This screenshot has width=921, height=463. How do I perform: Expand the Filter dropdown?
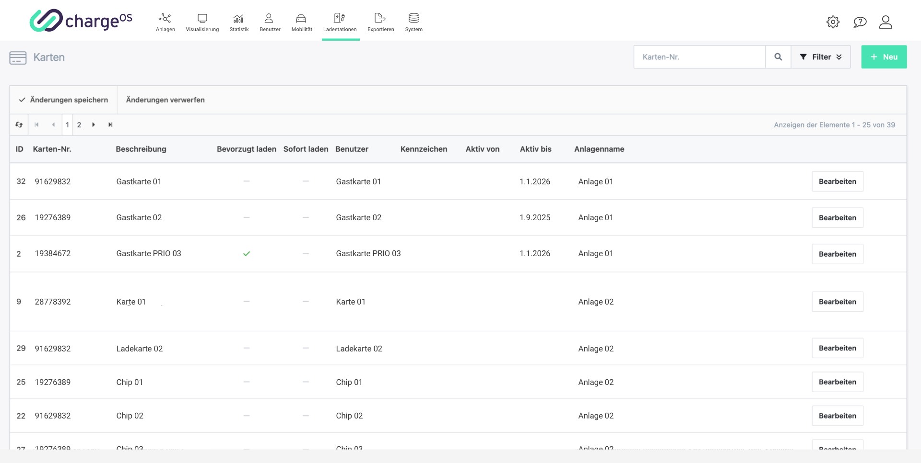pyautogui.click(x=820, y=57)
